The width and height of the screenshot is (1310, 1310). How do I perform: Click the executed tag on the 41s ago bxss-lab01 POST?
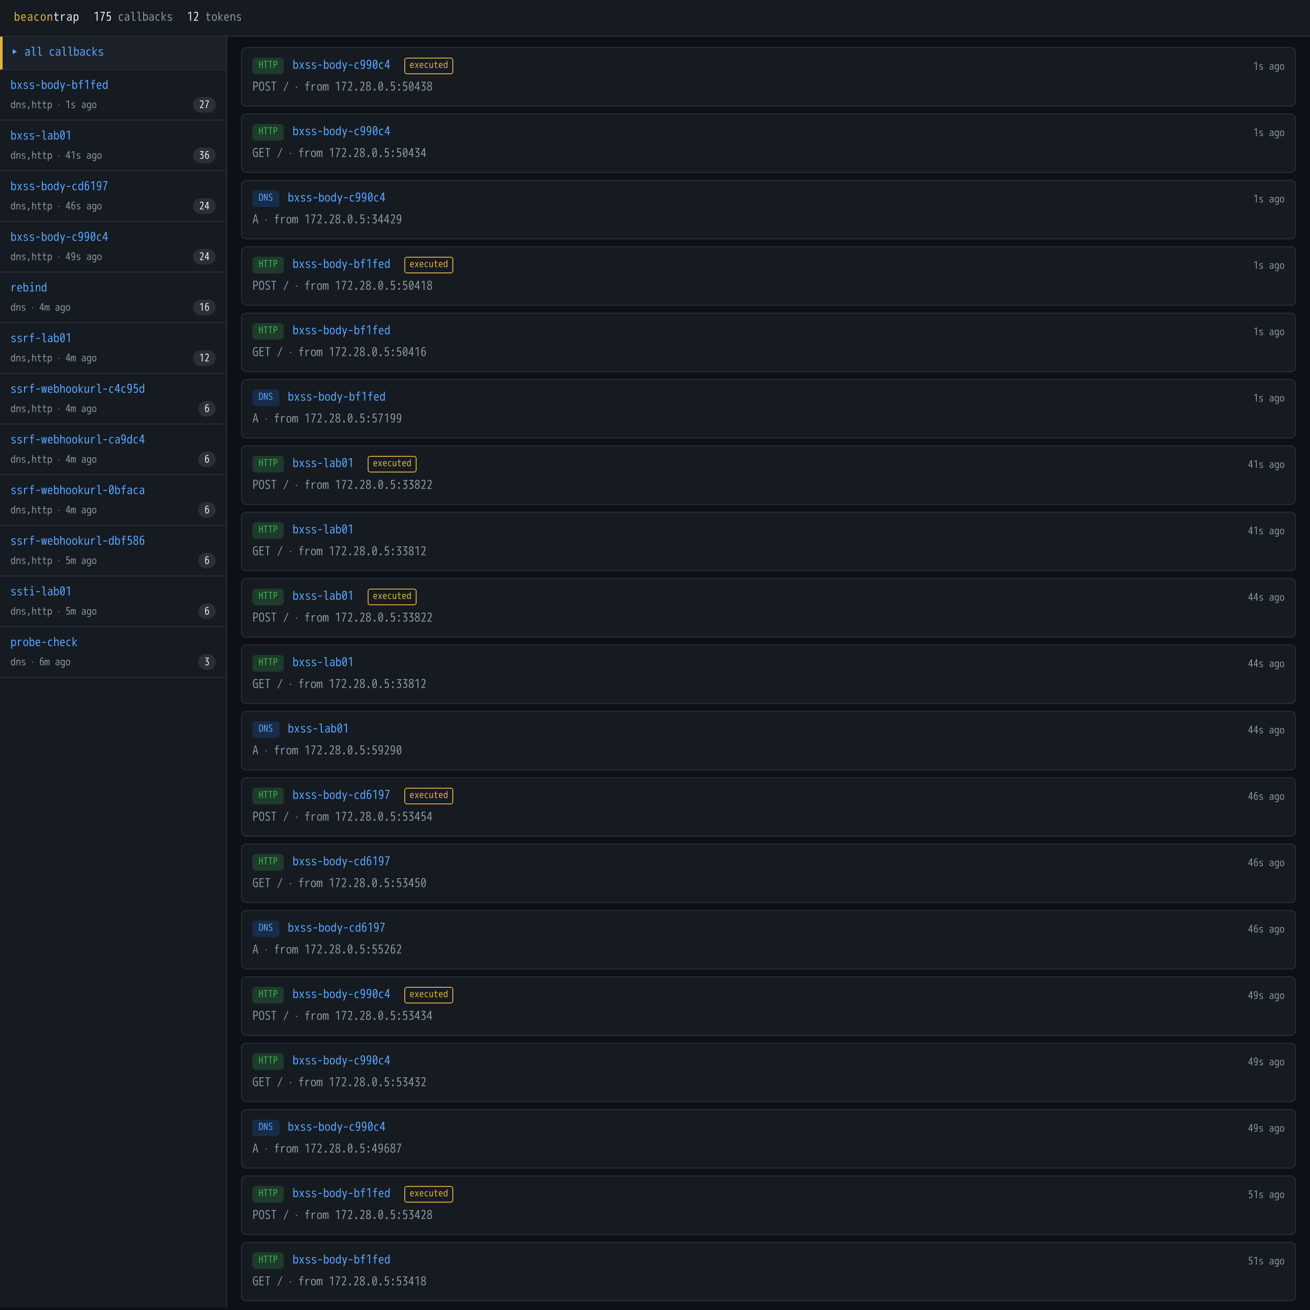(392, 464)
